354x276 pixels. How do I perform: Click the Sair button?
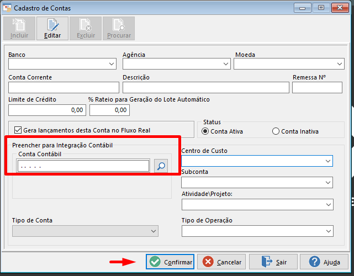[273, 262]
